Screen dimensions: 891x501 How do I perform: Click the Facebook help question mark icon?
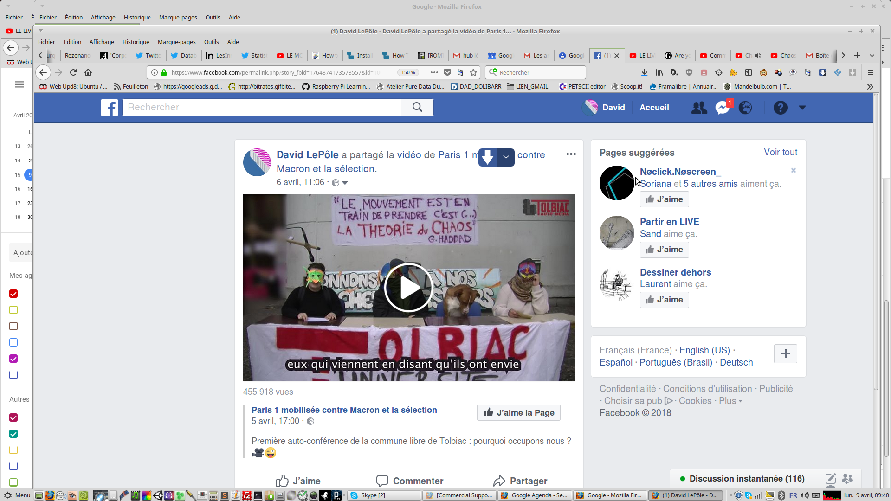point(780,108)
